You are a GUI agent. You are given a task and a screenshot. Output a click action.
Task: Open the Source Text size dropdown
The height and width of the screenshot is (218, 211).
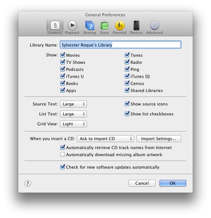tap(73, 104)
